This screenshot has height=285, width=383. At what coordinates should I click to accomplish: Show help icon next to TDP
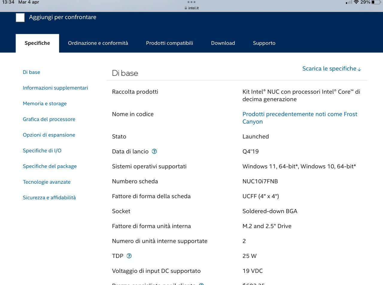coord(129,256)
